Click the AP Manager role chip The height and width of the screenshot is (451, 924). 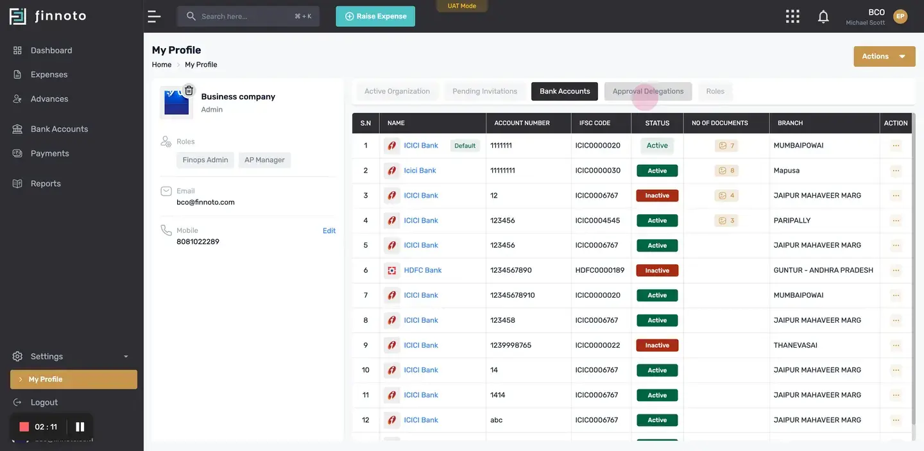(x=264, y=160)
